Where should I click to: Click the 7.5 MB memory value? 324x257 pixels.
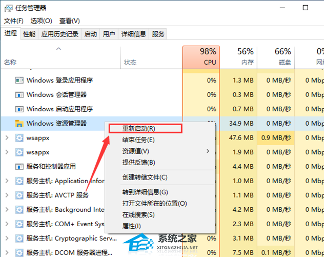(x=243, y=253)
